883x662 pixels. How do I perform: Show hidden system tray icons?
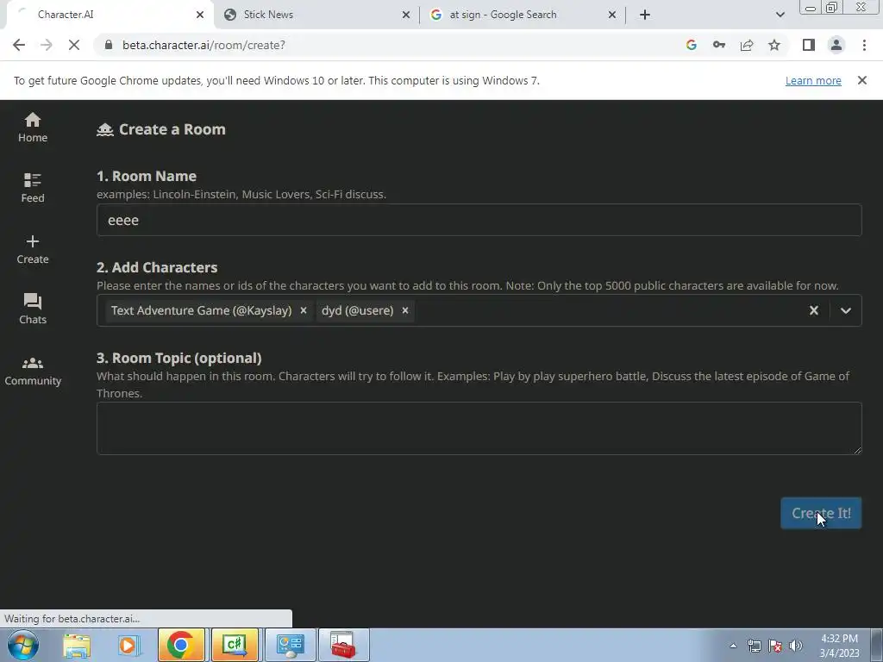coord(733,646)
